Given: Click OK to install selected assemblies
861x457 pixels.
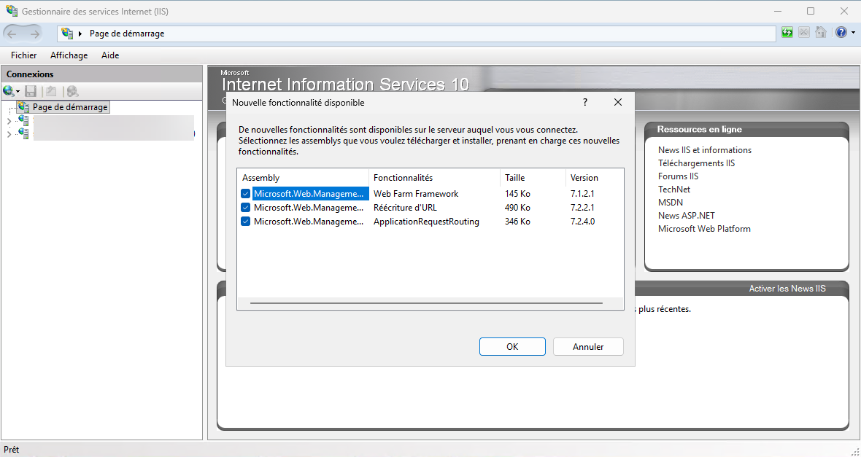Looking at the screenshot, I should [512, 347].
